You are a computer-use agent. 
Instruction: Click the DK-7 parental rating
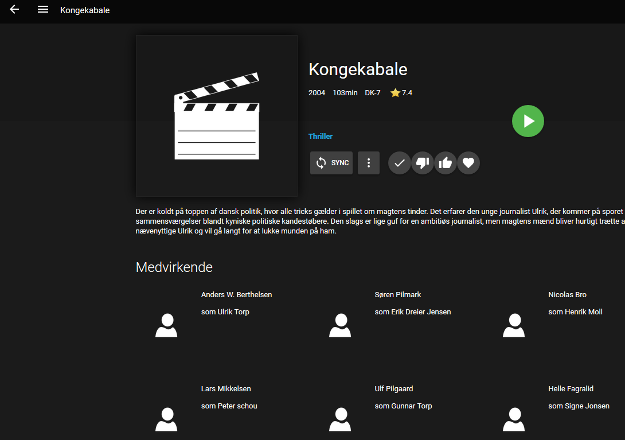[x=373, y=92]
